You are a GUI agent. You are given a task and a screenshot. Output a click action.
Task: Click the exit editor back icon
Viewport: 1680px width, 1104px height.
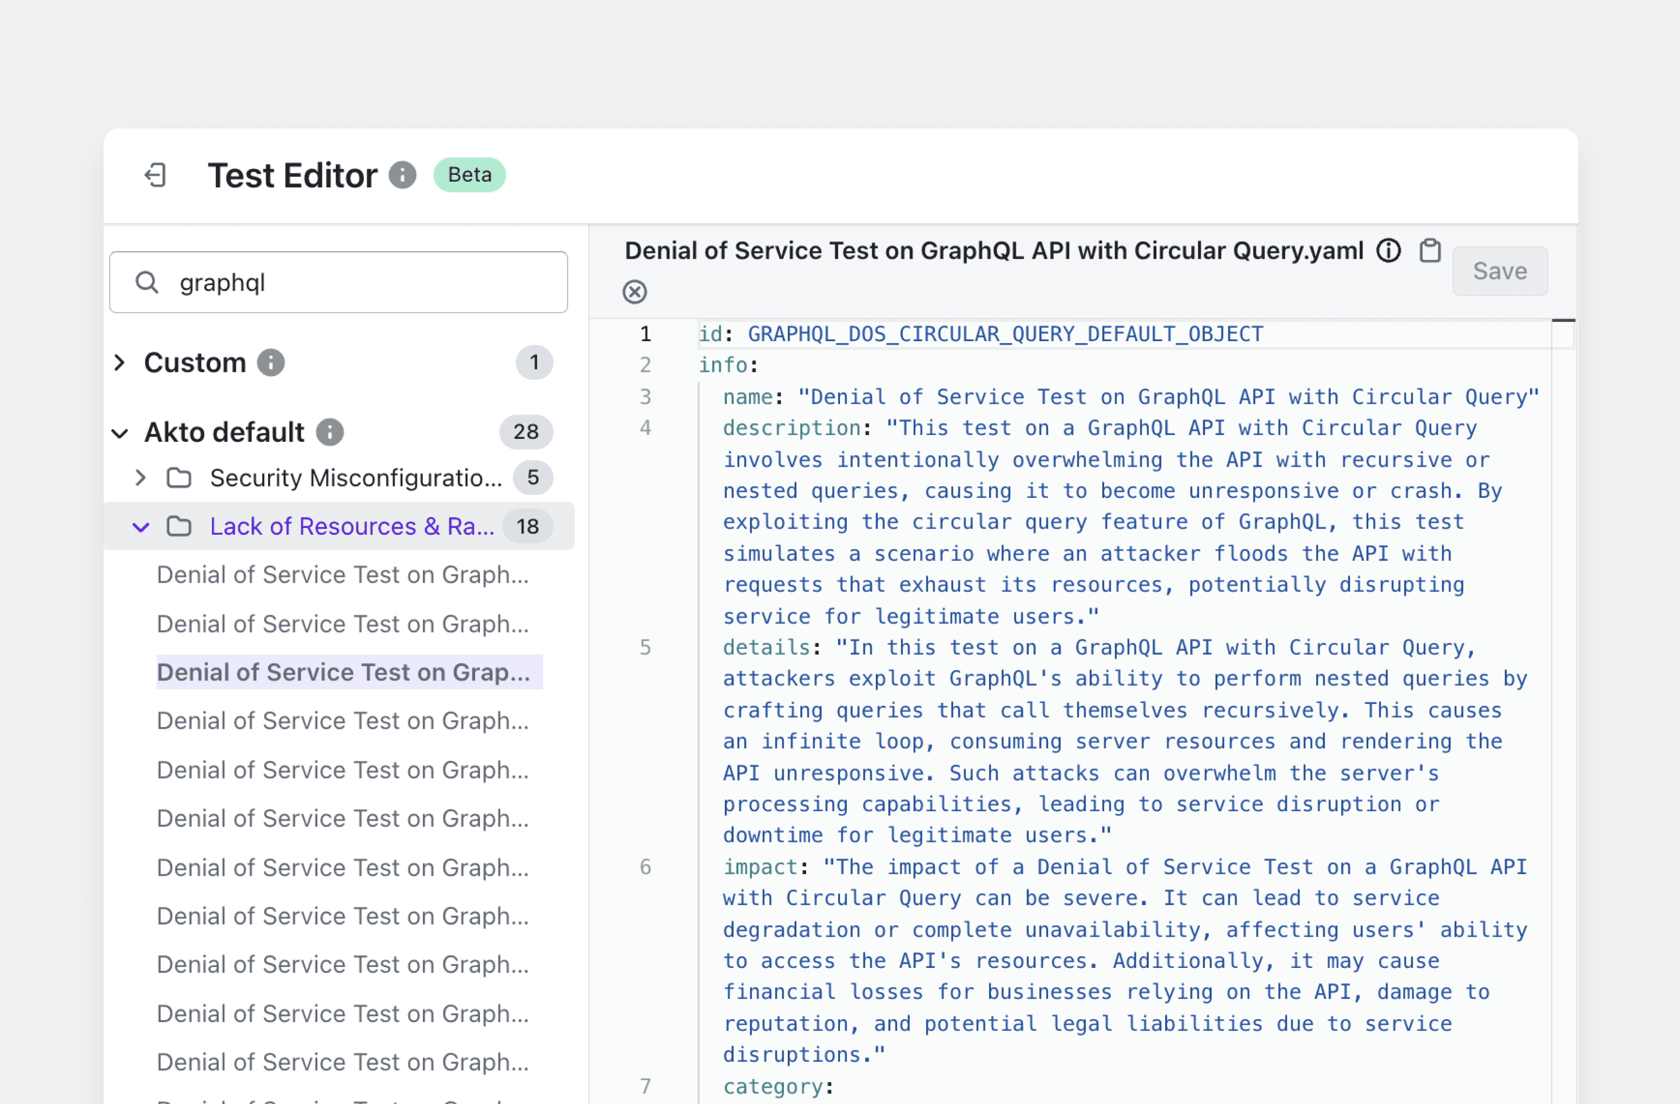(x=155, y=175)
